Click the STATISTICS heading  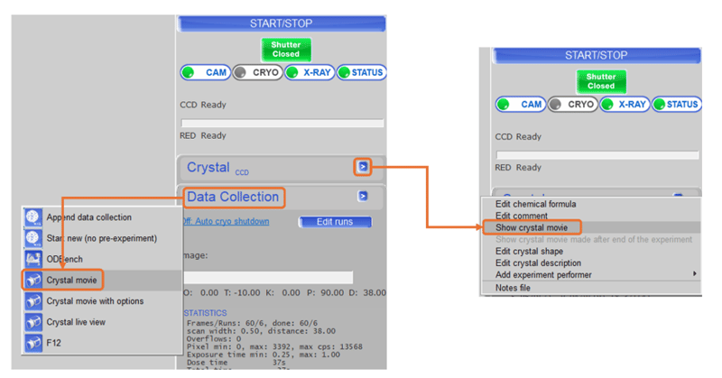point(206,313)
